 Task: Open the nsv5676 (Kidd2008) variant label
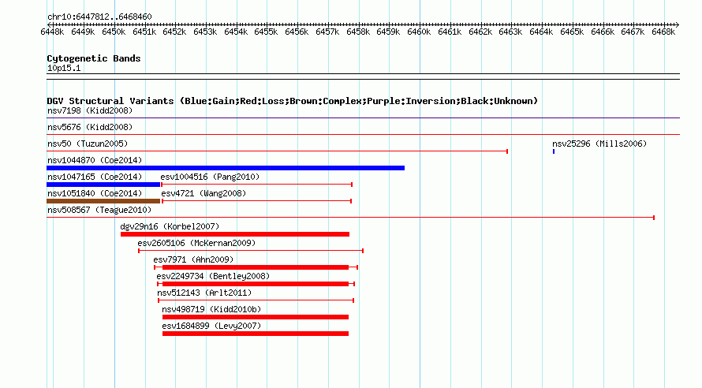[90, 127]
